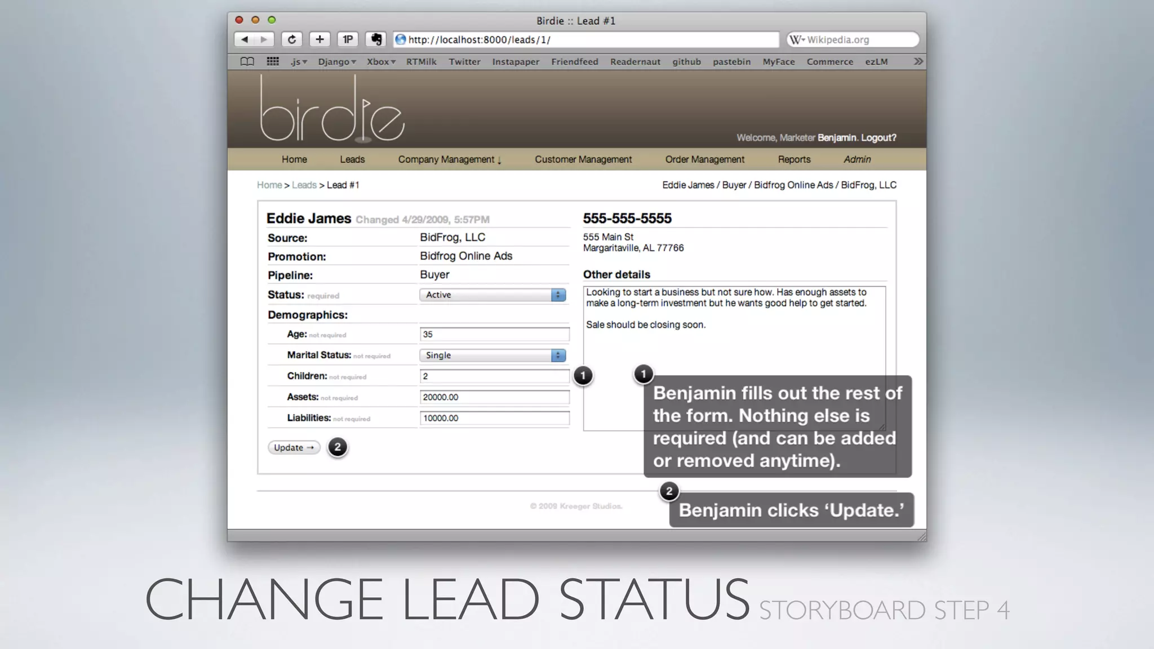
Task: Expand the Company Management menu
Action: click(450, 159)
